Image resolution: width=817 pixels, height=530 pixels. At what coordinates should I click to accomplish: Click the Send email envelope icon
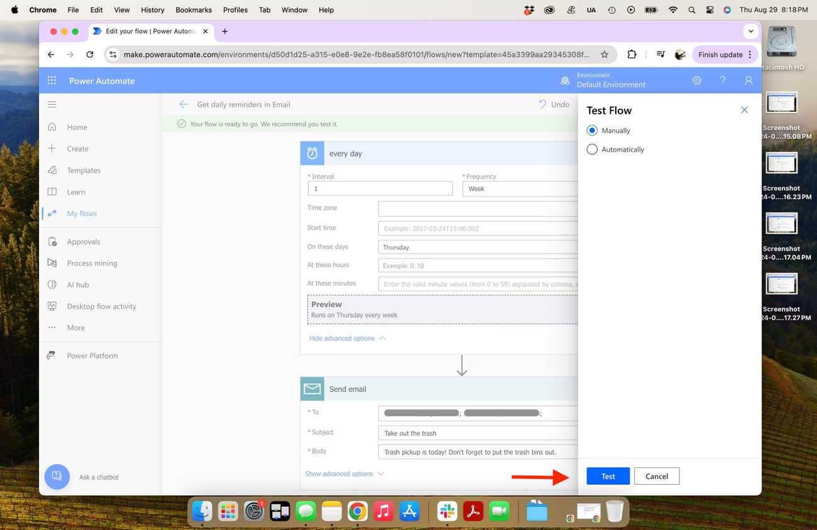(312, 389)
